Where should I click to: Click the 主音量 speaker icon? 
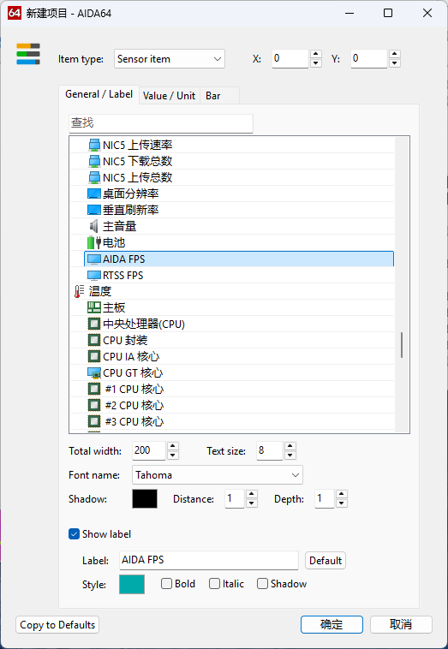pyautogui.click(x=94, y=226)
